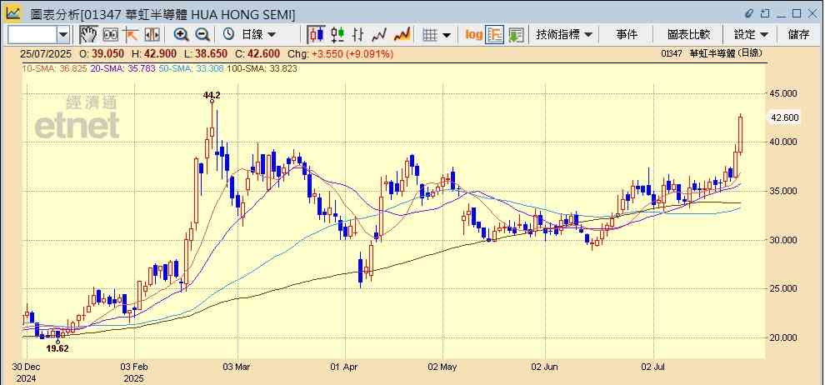
Task: Click the H: 42.900 high value
Action: click(x=153, y=53)
